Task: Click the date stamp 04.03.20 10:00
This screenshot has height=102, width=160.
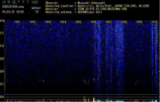Action: (13, 12)
